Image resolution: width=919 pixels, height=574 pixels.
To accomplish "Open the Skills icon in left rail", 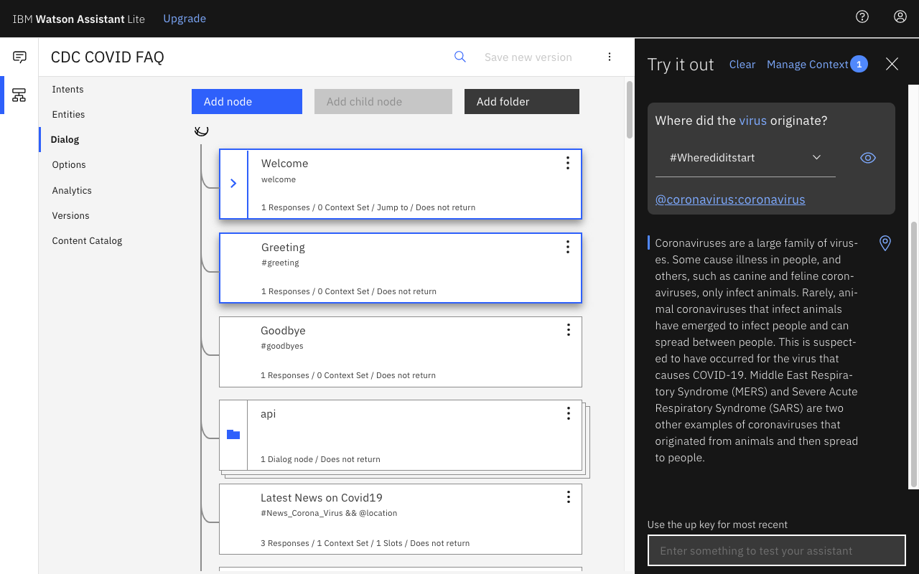I will click(19, 95).
